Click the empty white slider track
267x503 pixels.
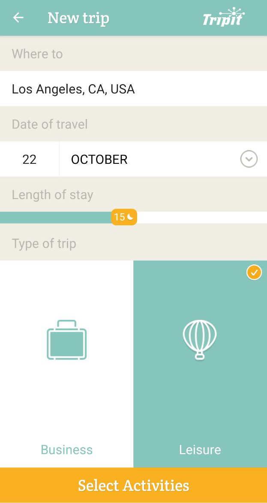pos(201,218)
